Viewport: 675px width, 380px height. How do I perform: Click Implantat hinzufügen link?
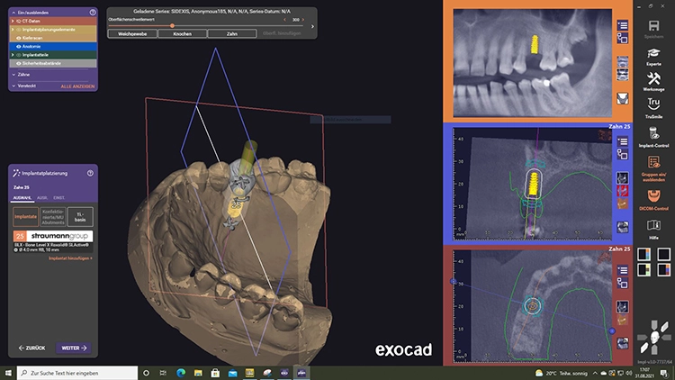[70, 258]
